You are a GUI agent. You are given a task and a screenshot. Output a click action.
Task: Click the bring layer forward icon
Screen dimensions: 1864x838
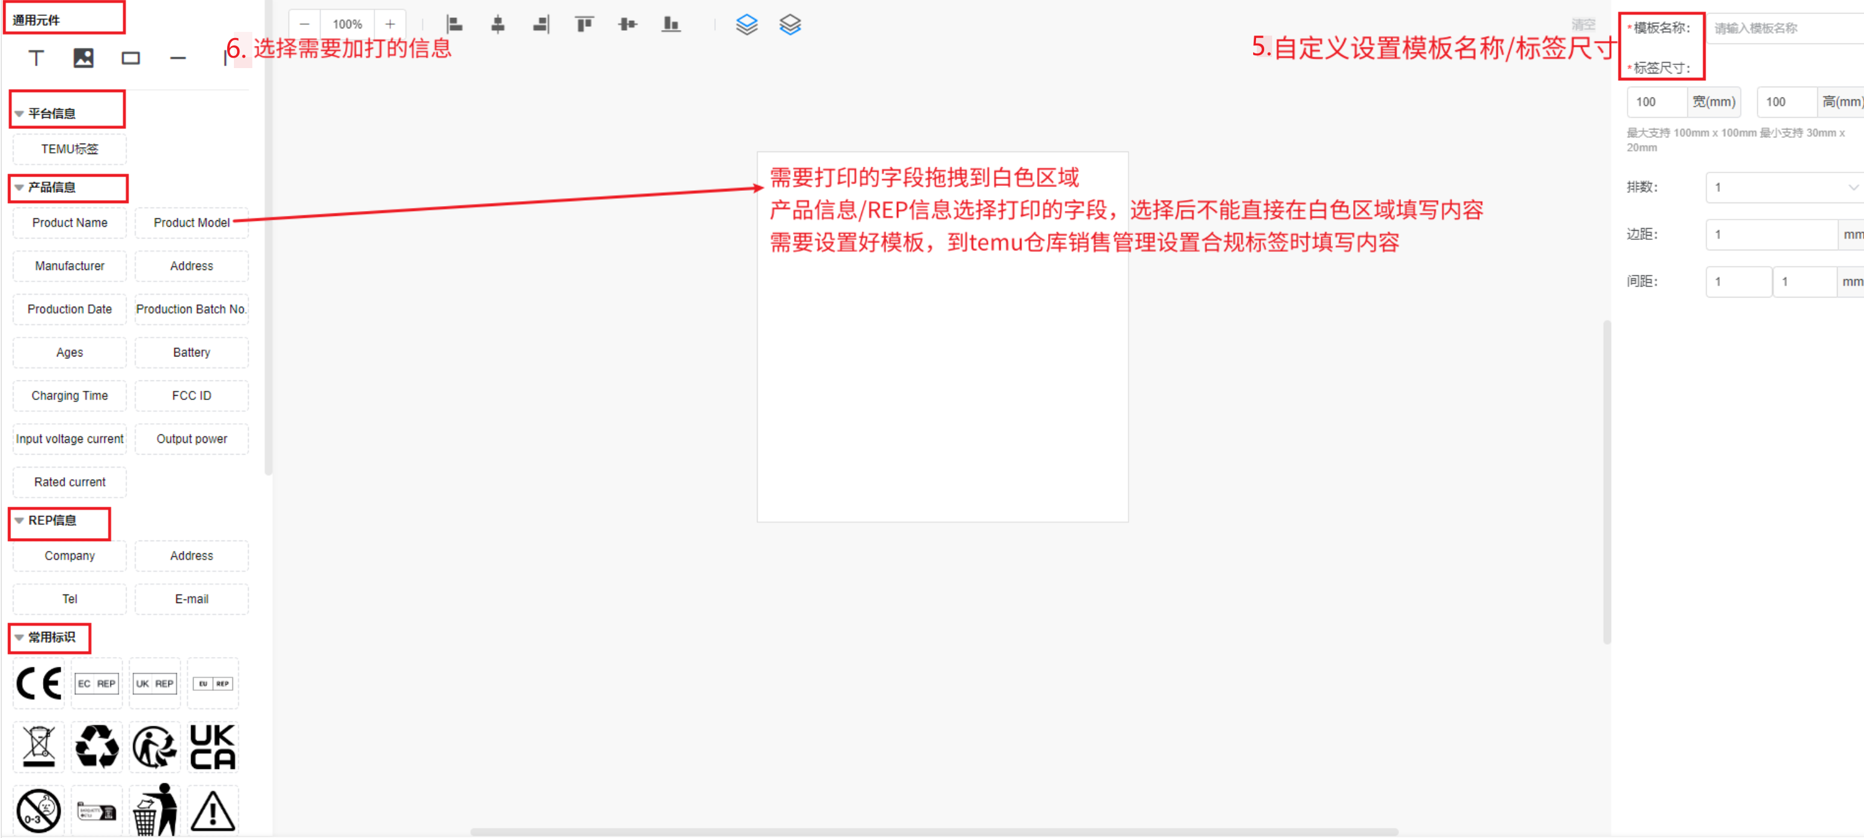(746, 25)
